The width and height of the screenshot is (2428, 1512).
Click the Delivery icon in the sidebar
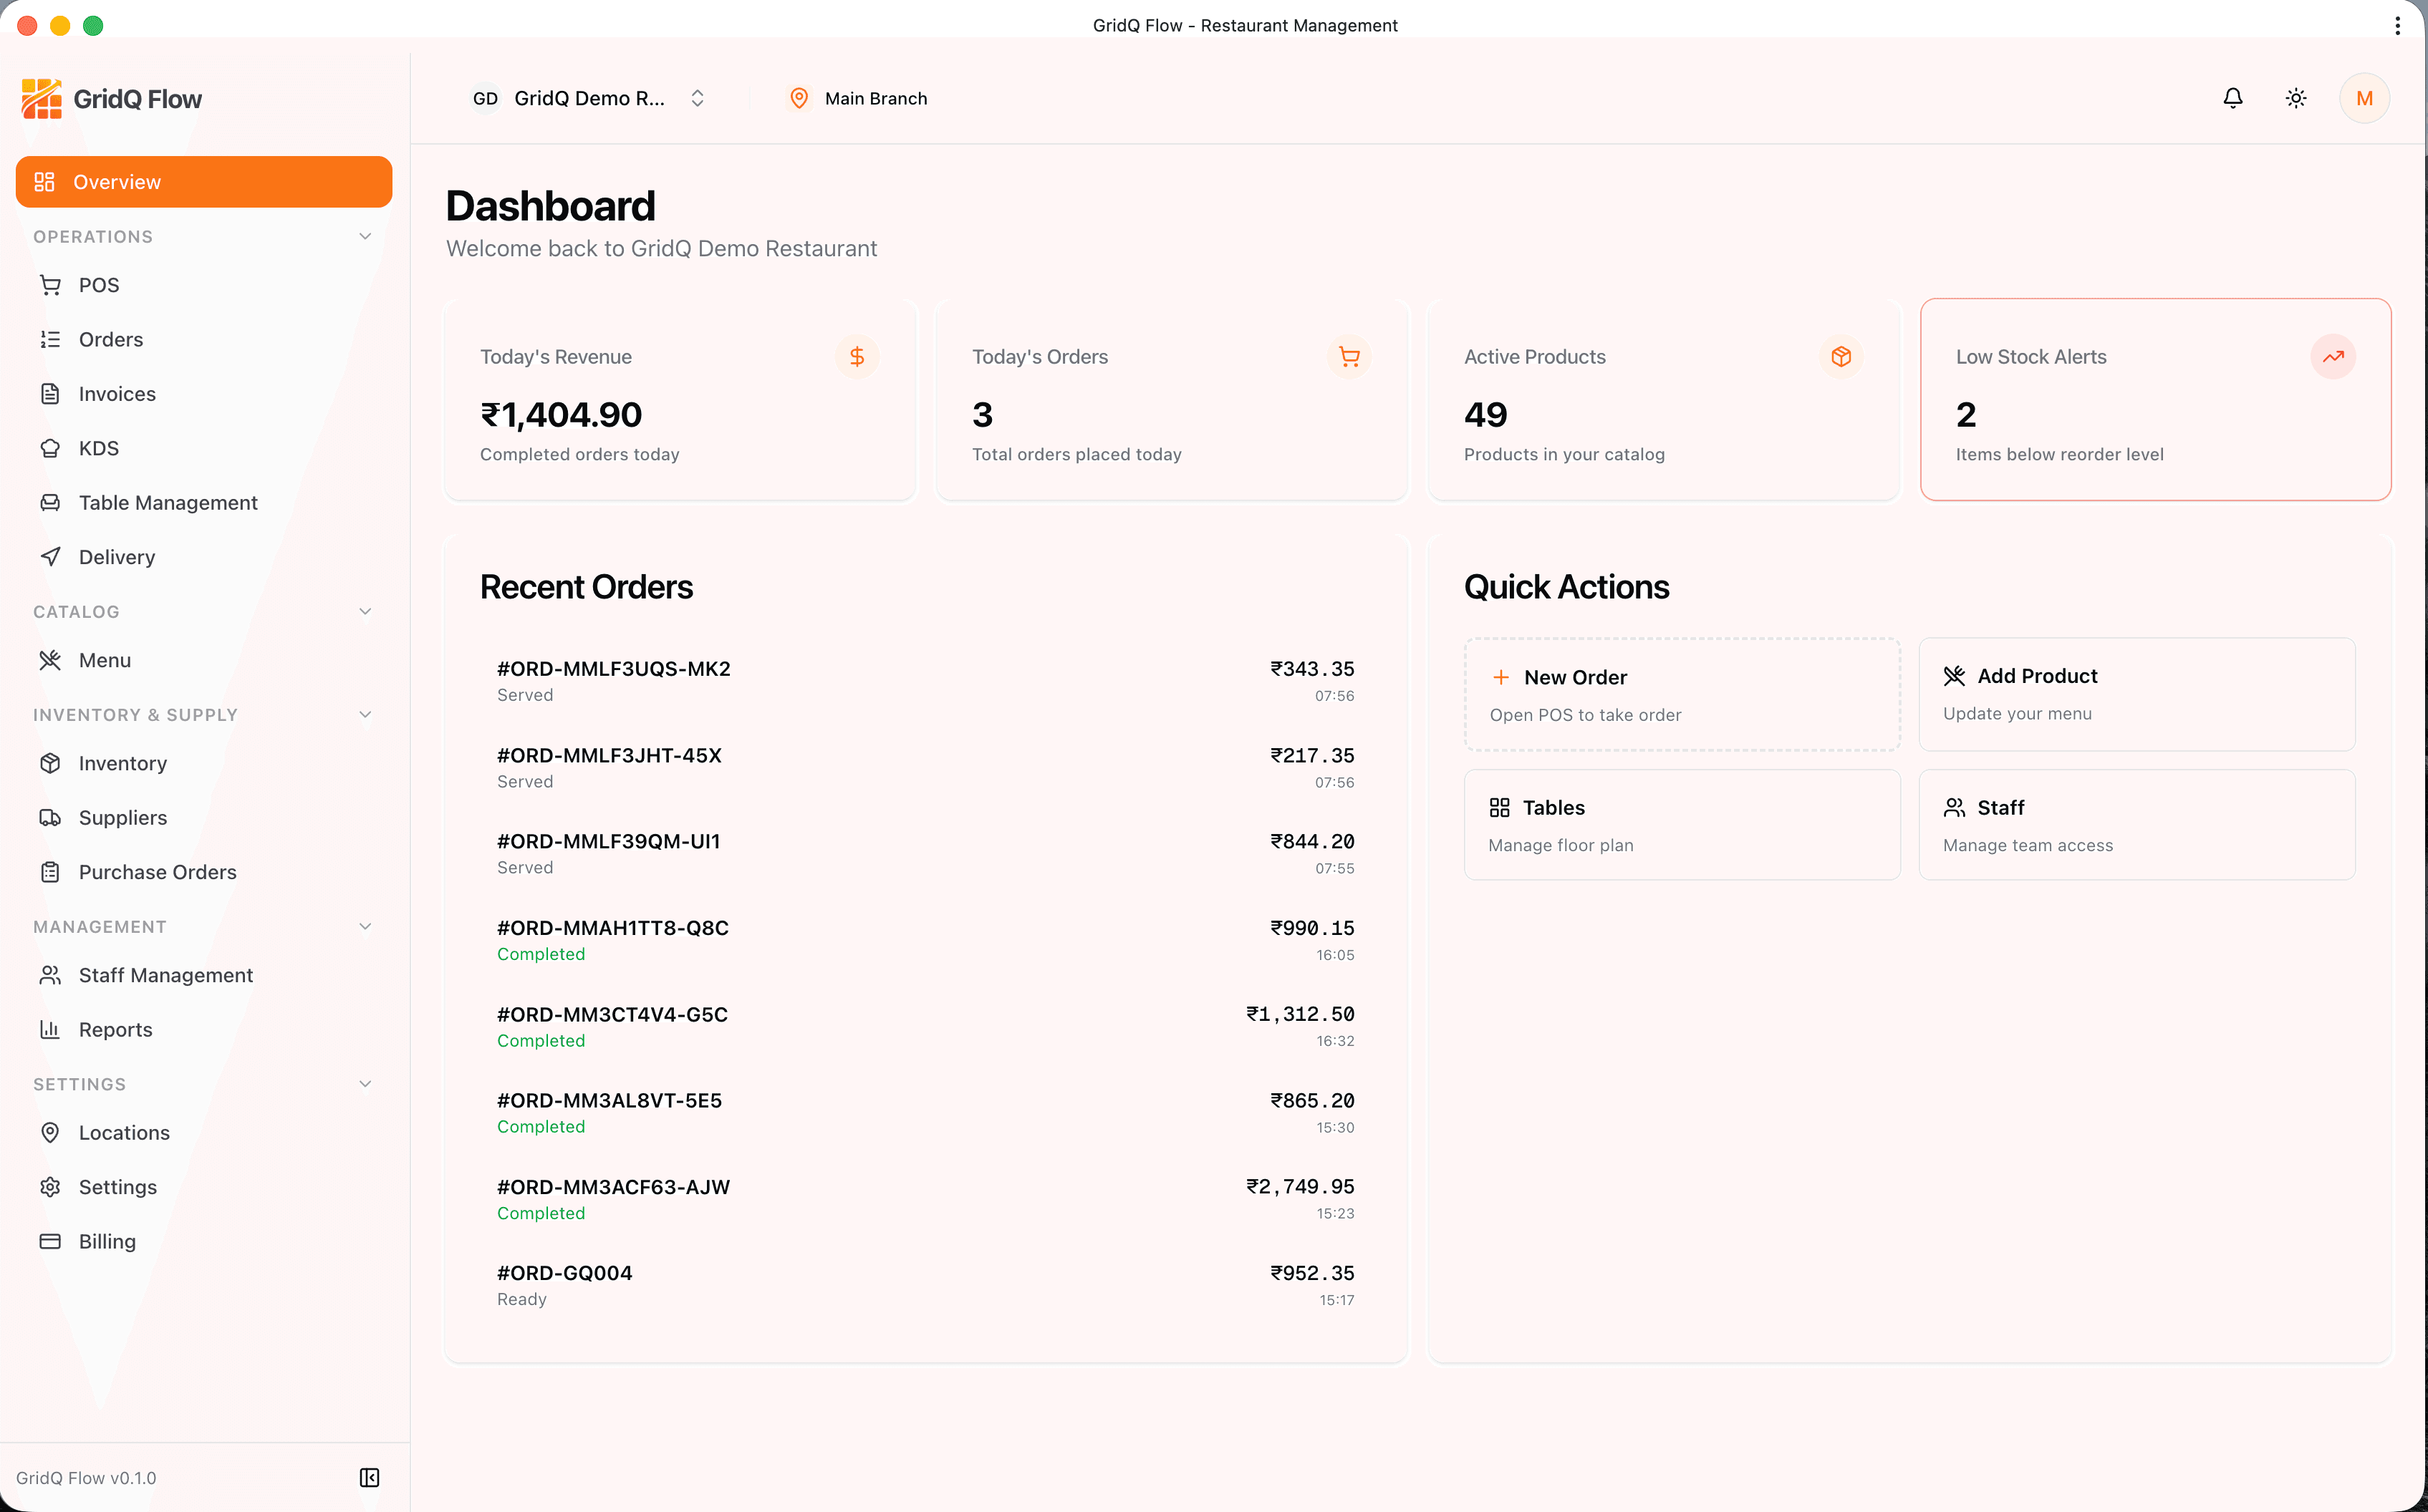tap(51, 556)
